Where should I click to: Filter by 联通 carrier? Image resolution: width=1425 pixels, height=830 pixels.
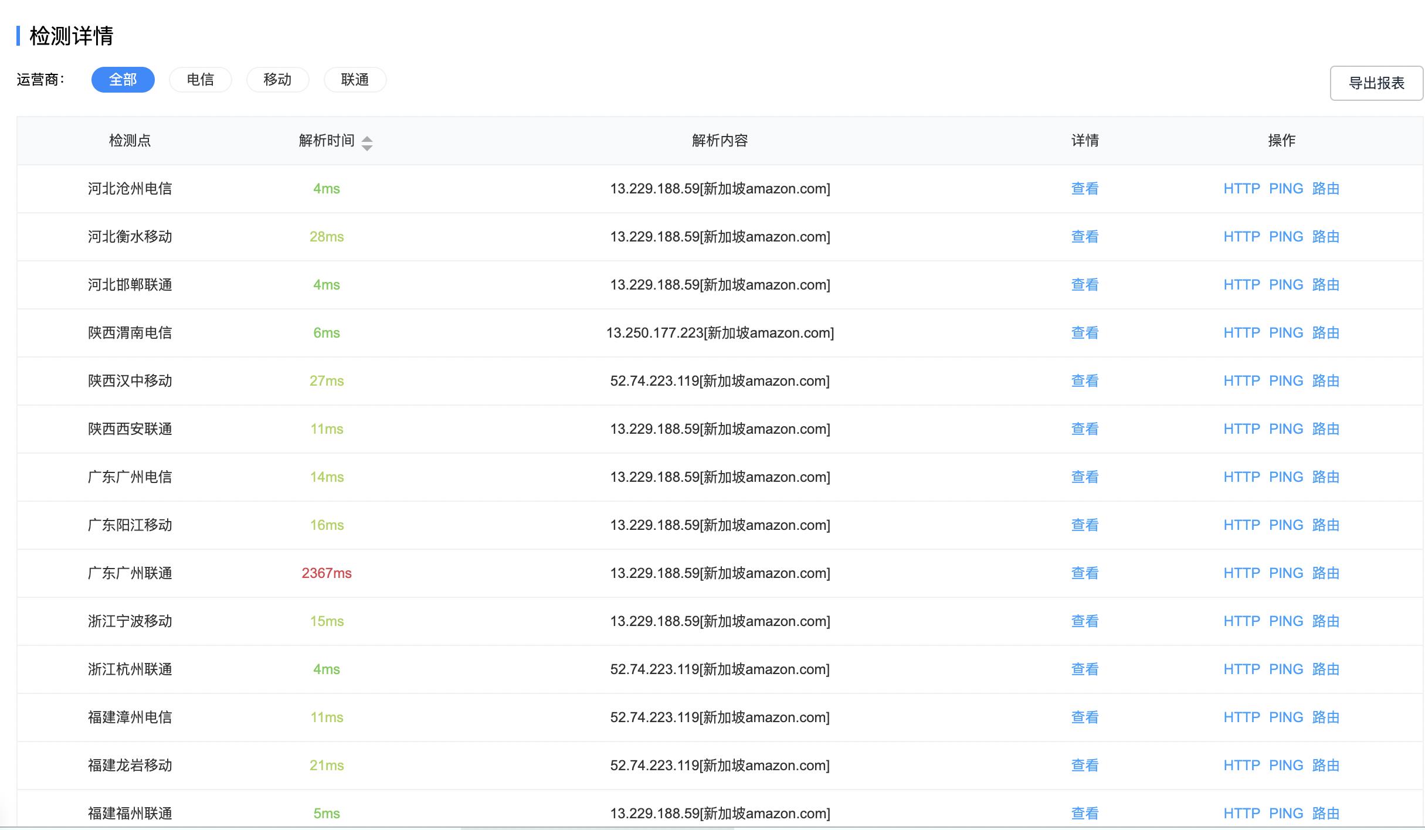tap(355, 80)
